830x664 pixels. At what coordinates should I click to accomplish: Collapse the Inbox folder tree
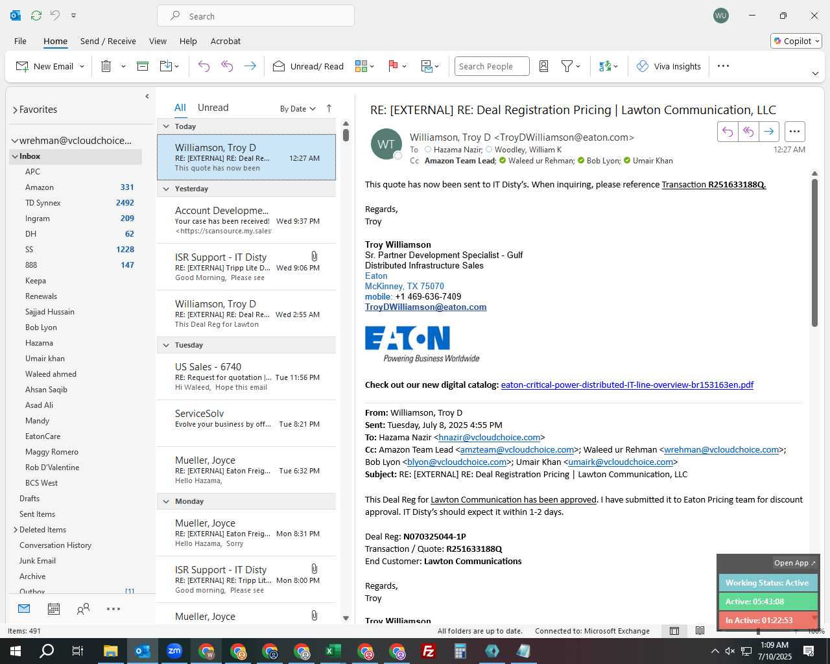click(x=15, y=156)
